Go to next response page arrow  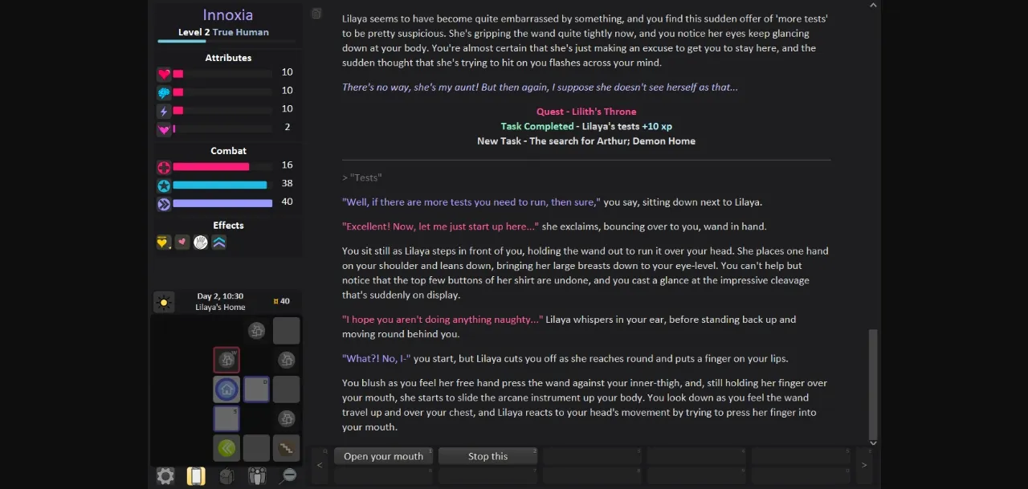(864, 465)
